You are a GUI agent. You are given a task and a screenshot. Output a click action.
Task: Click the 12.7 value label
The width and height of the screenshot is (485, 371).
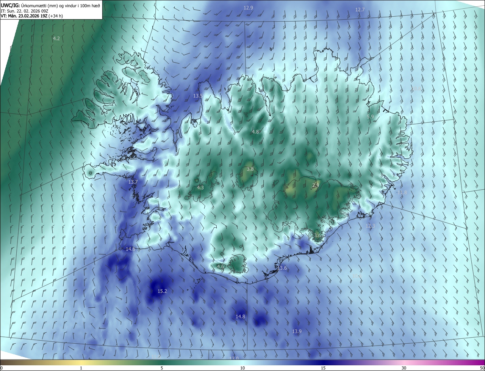360,10
